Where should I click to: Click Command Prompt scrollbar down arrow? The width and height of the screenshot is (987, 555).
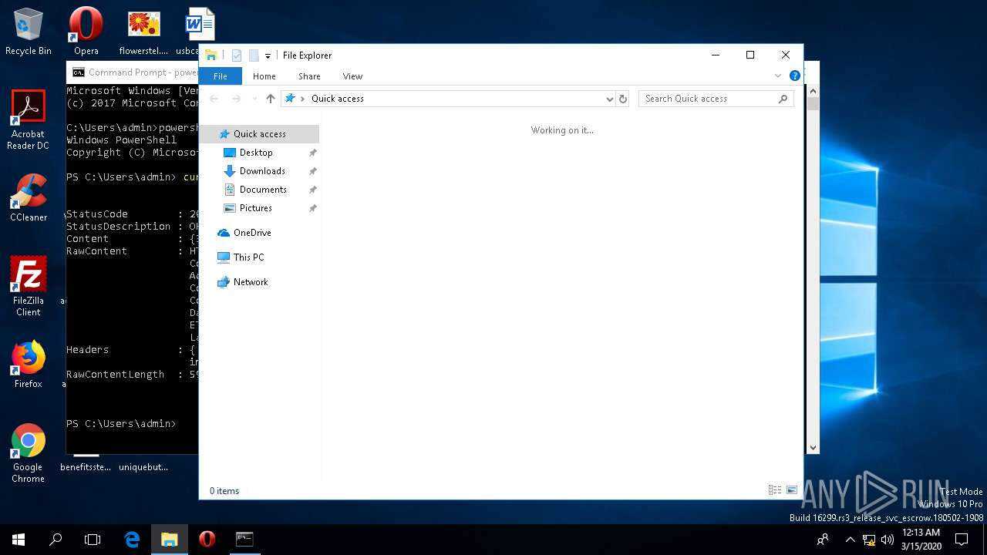(x=812, y=447)
